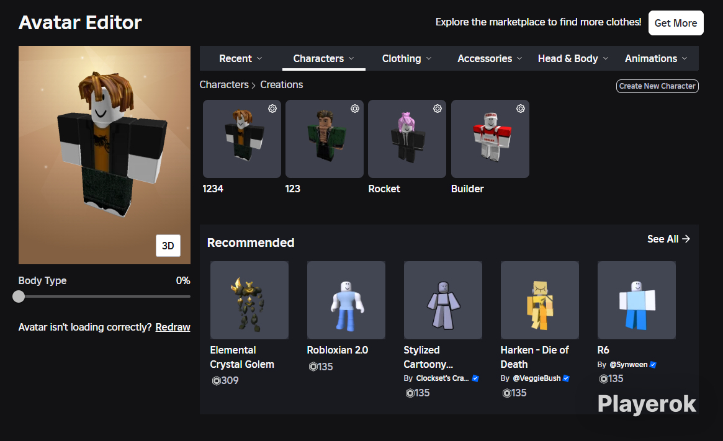Click Robux icon under Elemental Crystal Golem
The height and width of the screenshot is (441, 723).
(x=216, y=381)
